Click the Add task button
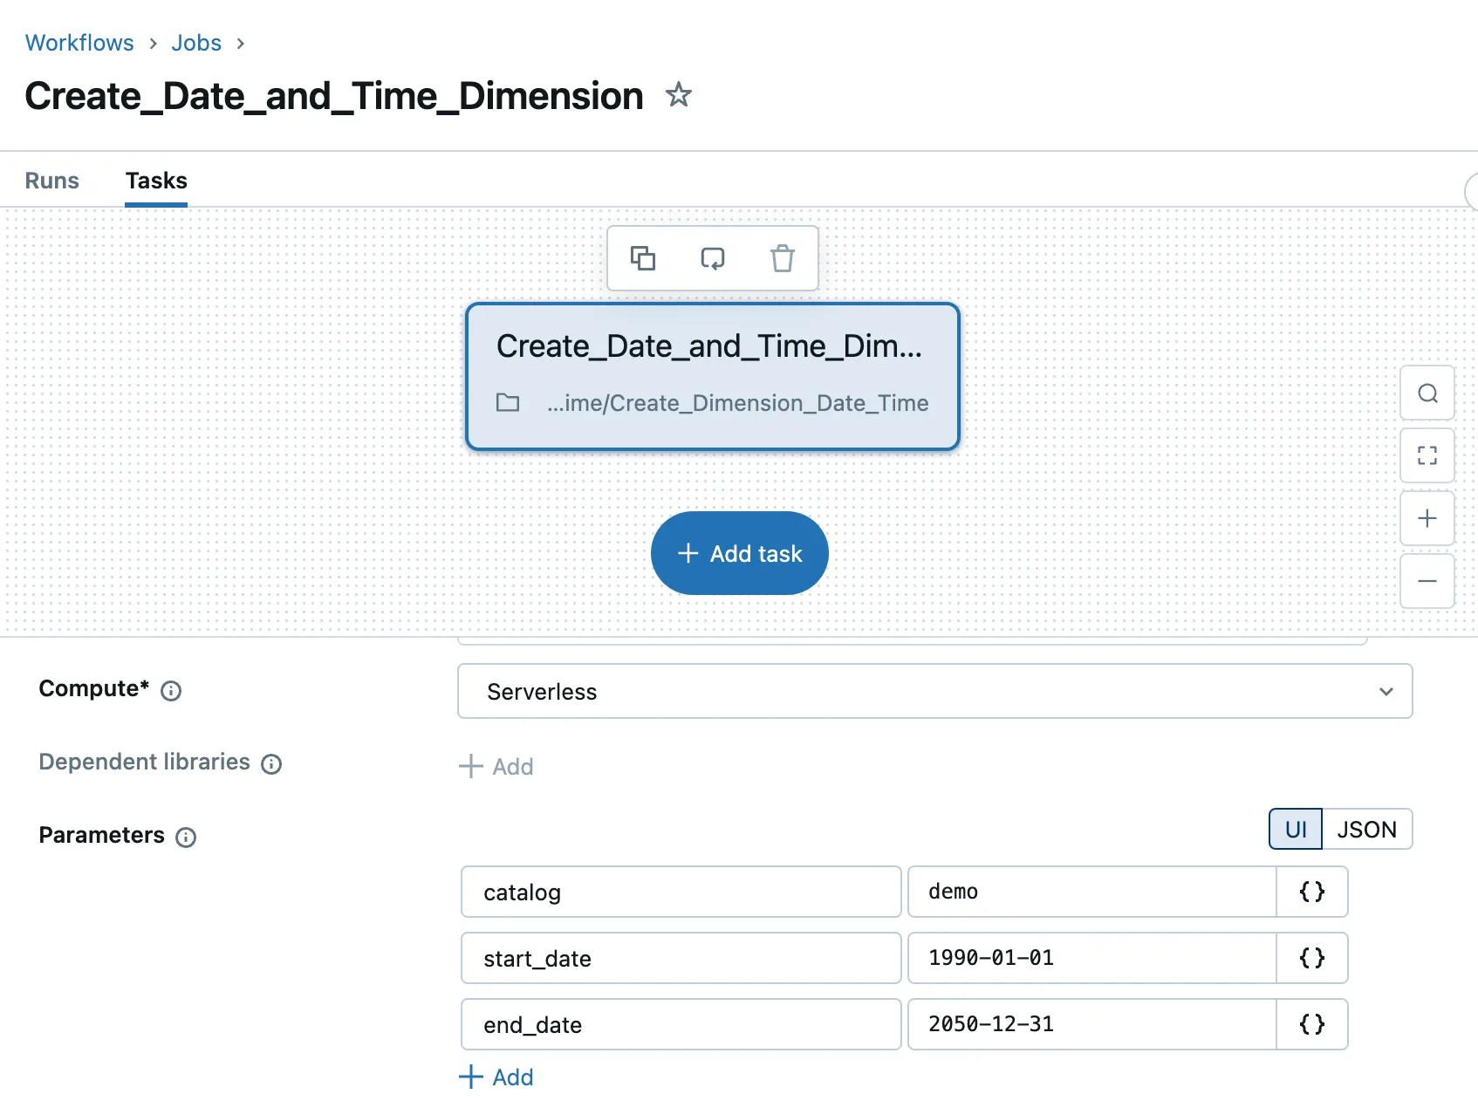 pos(739,553)
